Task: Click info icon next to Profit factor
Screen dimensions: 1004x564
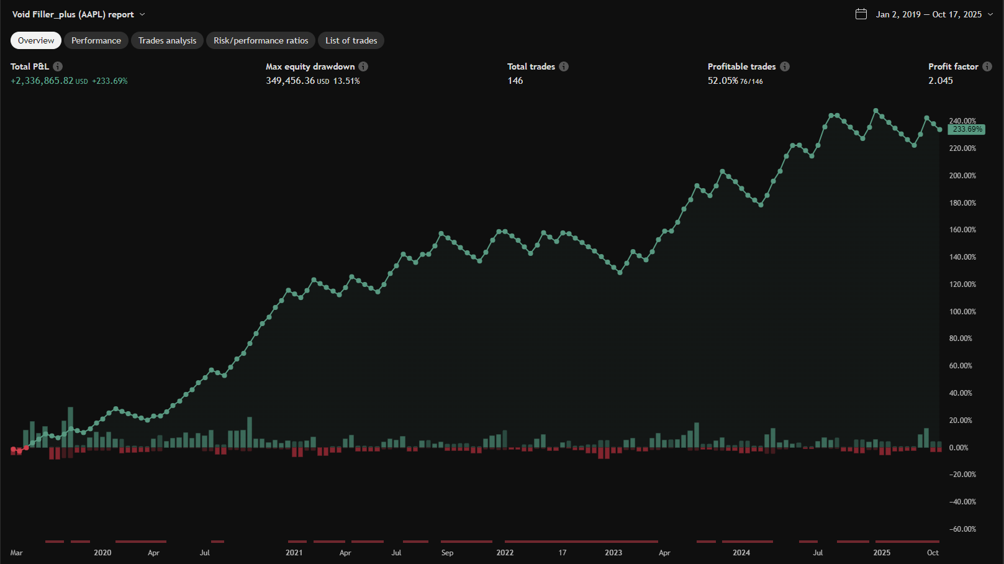Action: click(987, 66)
